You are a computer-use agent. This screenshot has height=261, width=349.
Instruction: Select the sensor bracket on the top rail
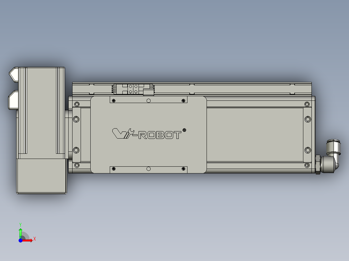click(133, 89)
